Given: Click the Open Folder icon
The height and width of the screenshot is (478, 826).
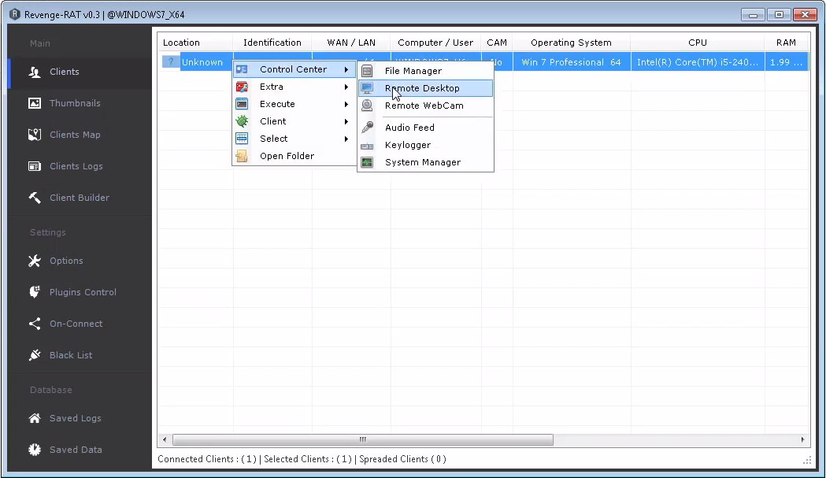Looking at the screenshot, I should point(242,156).
